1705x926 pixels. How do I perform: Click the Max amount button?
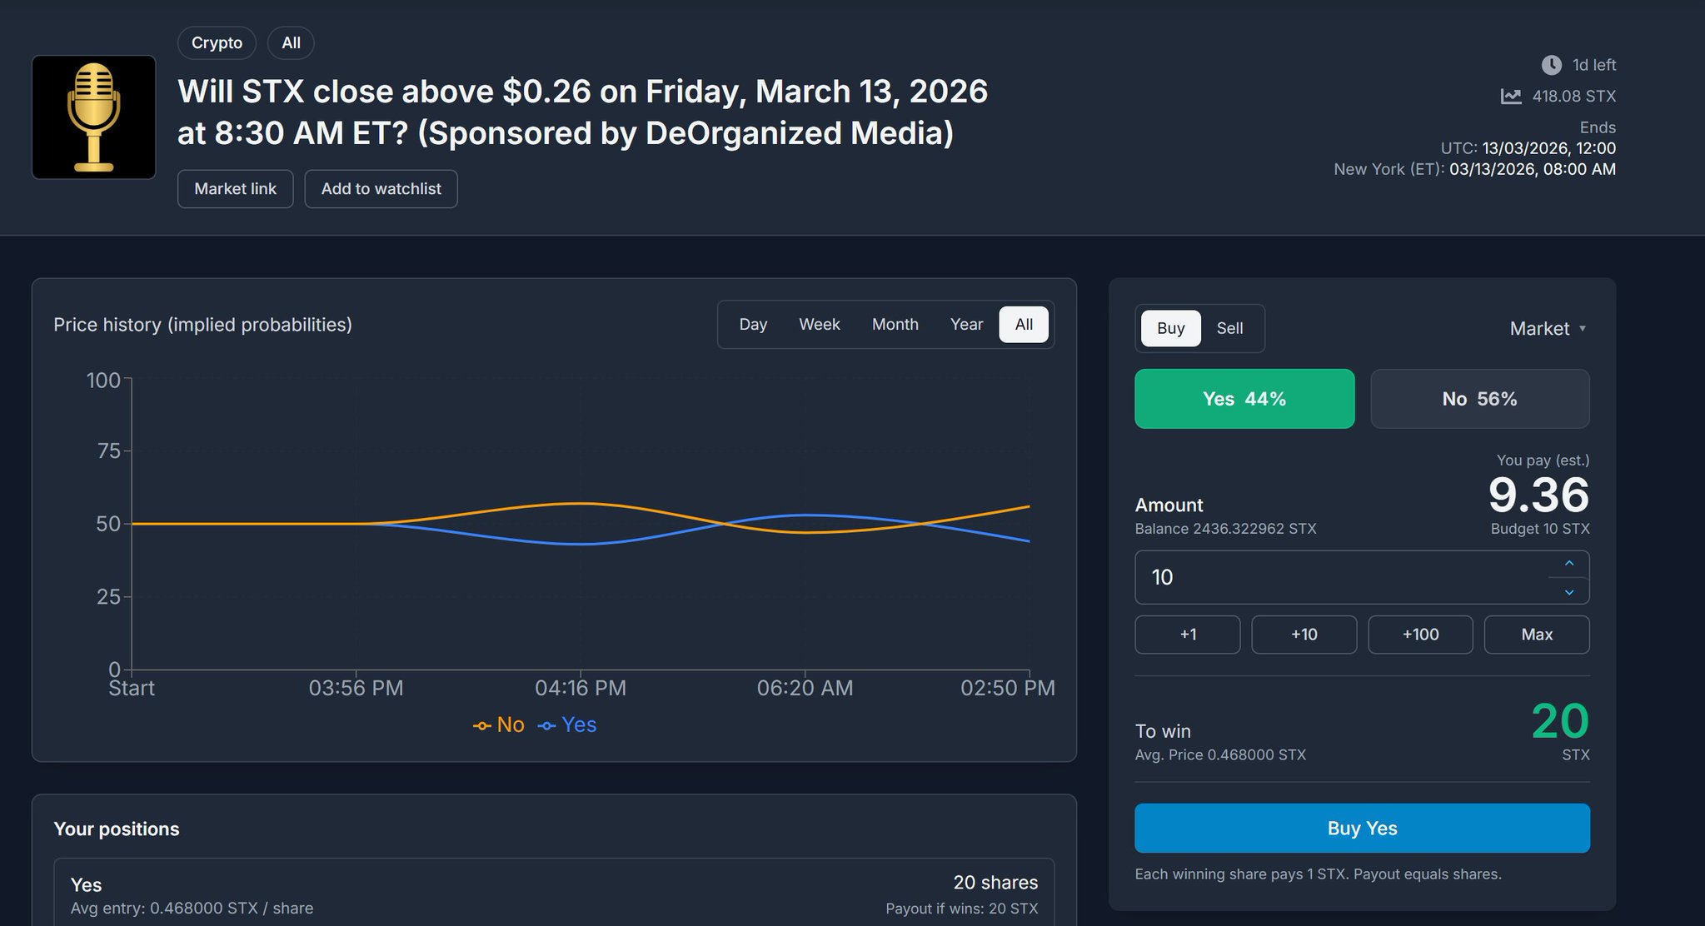click(1536, 635)
